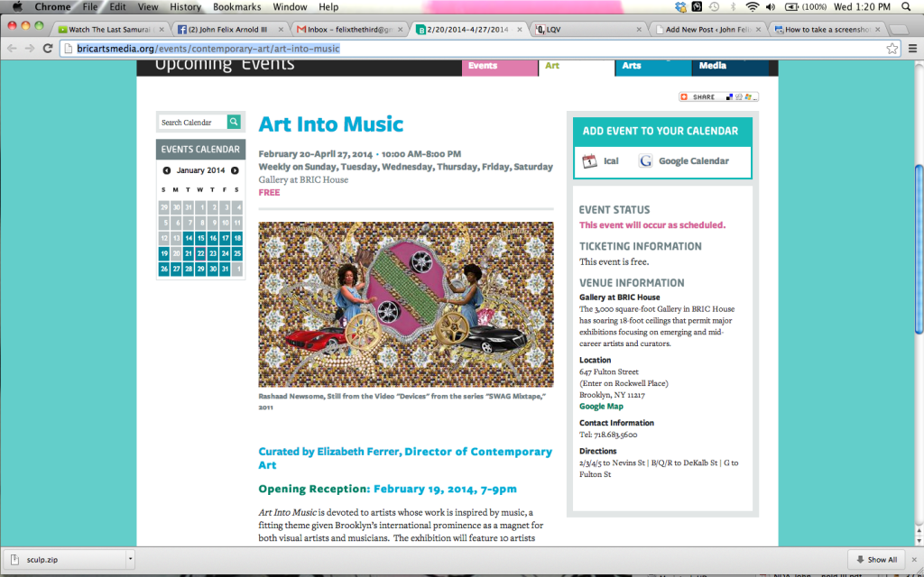Close the John Felix Arnold III tab
Viewport: 924px width, 577px height.
(x=281, y=30)
